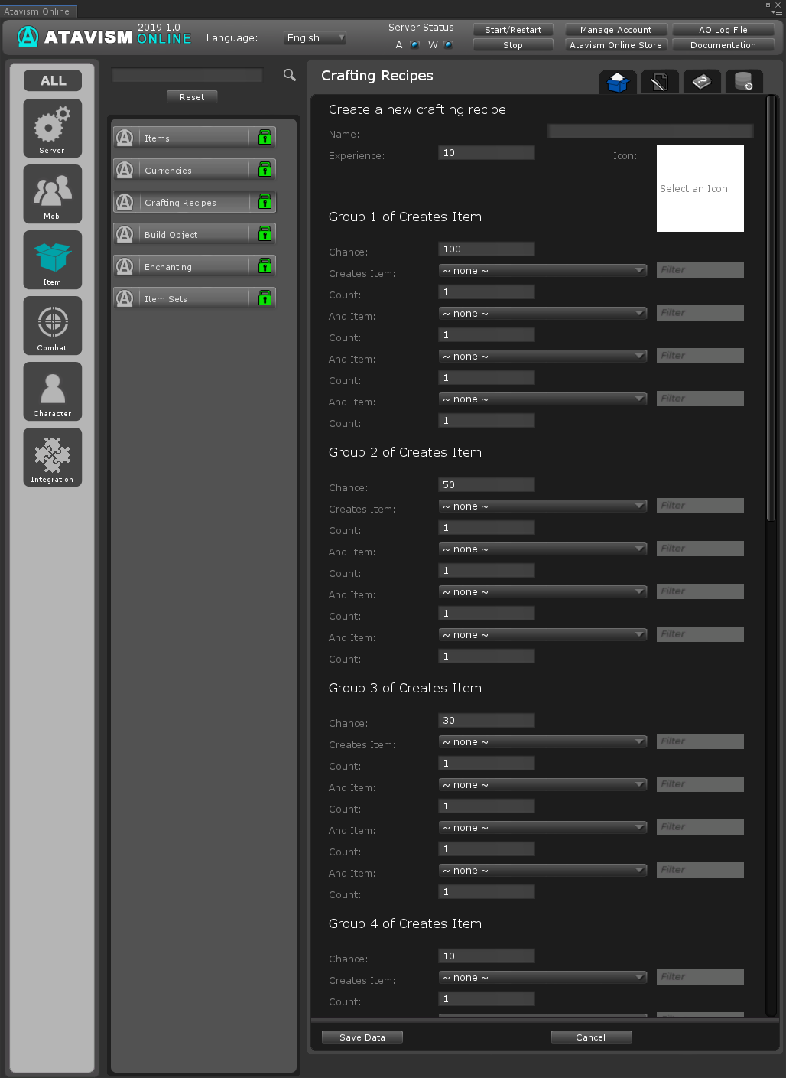Open the Character category
Viewport: 786px width, 1078px height.
(x=52, y=391)
